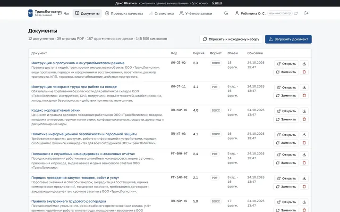Image resolution: width=340 pixels, height=212 pixels.
Task: Delete Инструкция о пропускном режиме document
Action: click(x=304, y=72)
